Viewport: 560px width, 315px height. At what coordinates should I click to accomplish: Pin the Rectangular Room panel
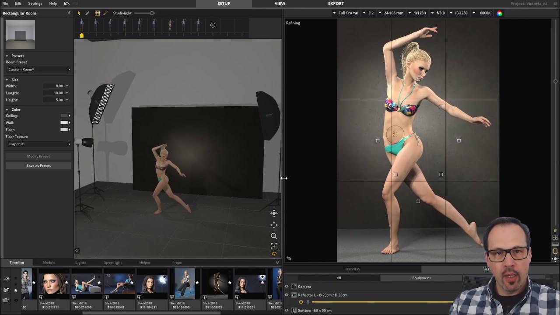click(x=69, y=13)
